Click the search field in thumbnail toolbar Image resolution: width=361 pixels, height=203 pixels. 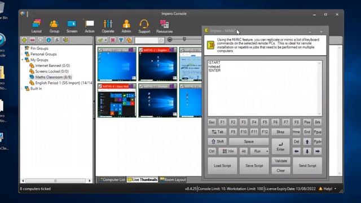[x=147, y=40]
